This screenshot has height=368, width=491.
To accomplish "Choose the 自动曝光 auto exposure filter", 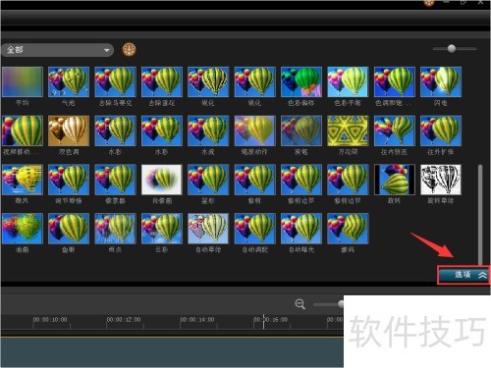I will [301, 229].
